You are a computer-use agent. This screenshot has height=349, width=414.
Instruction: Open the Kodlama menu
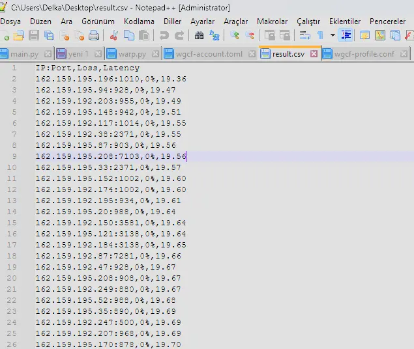[x=139, y=21]
